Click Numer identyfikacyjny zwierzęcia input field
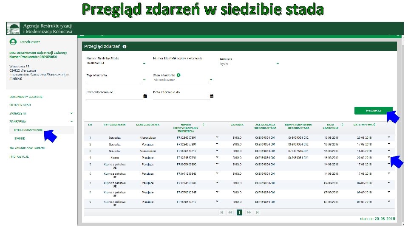Image resolution: width=408 pixels, height=229 pixels. [181, 64]
